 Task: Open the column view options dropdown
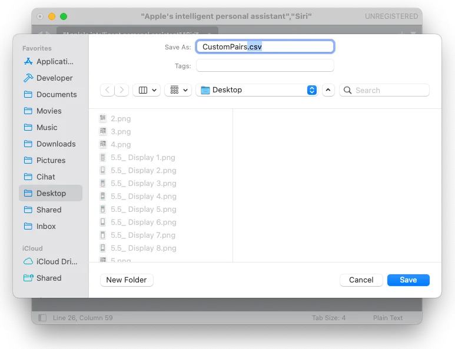147,90
